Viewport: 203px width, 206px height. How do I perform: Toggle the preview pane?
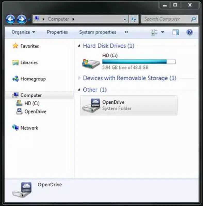point(176,32)
